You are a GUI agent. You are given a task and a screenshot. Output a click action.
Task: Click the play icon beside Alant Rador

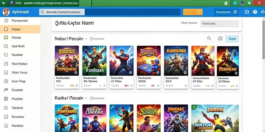click(x=6, y=72)
